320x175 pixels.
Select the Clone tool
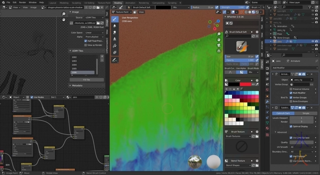click(115, 39)
